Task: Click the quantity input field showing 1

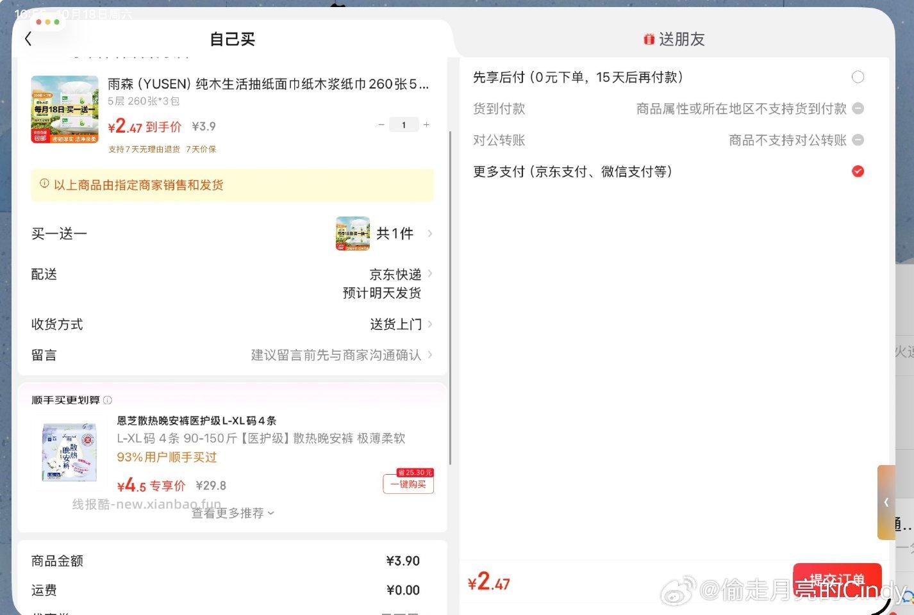Action: coord(404,124)
